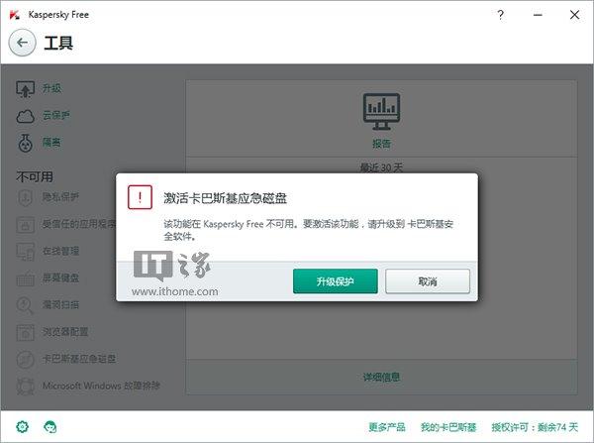Click the 最近 30 天 text

tap(381, 167)
